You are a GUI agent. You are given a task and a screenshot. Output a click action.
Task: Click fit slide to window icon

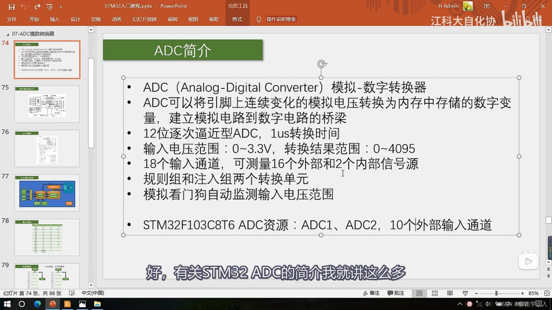(x=547, y=293)
